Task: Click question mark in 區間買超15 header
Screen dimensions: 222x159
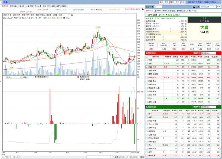Action: pyautogui.click(x=192, y=53)
